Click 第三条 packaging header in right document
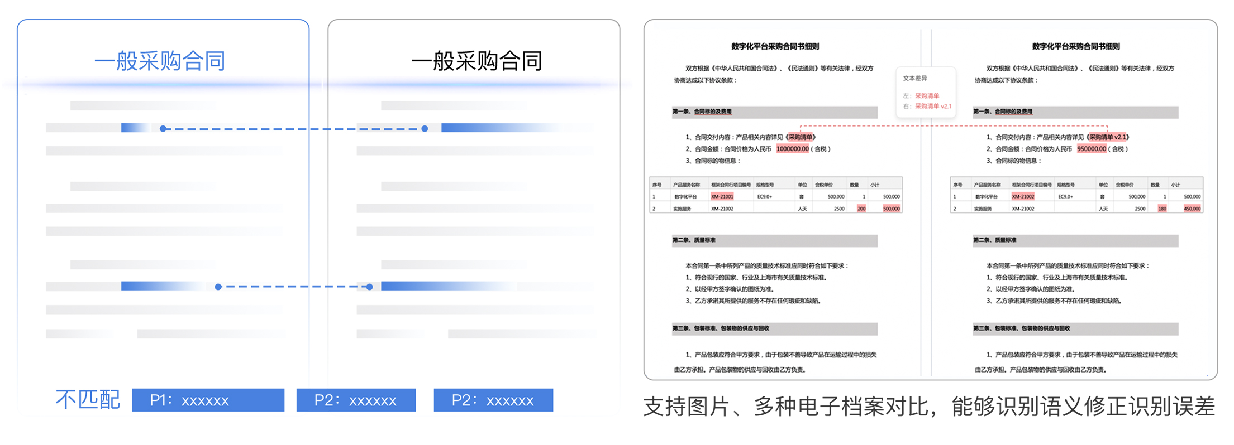 click(1021, 328)
